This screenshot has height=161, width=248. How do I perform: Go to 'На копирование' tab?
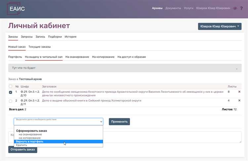pos(103,57)
